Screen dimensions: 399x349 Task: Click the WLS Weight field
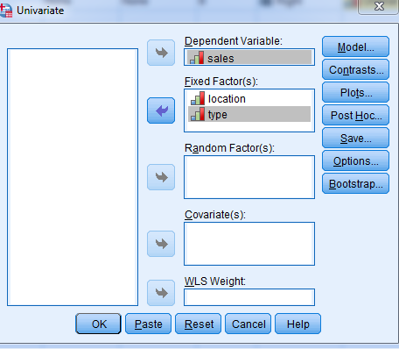tap(249, 297)
